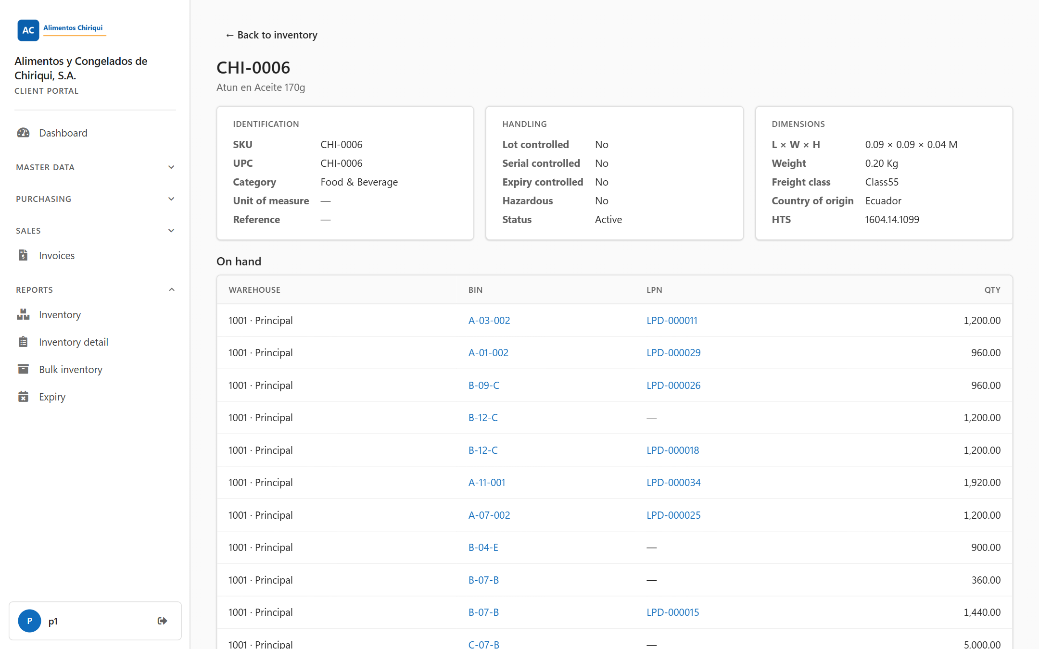This screenshot has height=649, width=1039.
Task: Click the AC company logo
Action: (x=28, y=30)
